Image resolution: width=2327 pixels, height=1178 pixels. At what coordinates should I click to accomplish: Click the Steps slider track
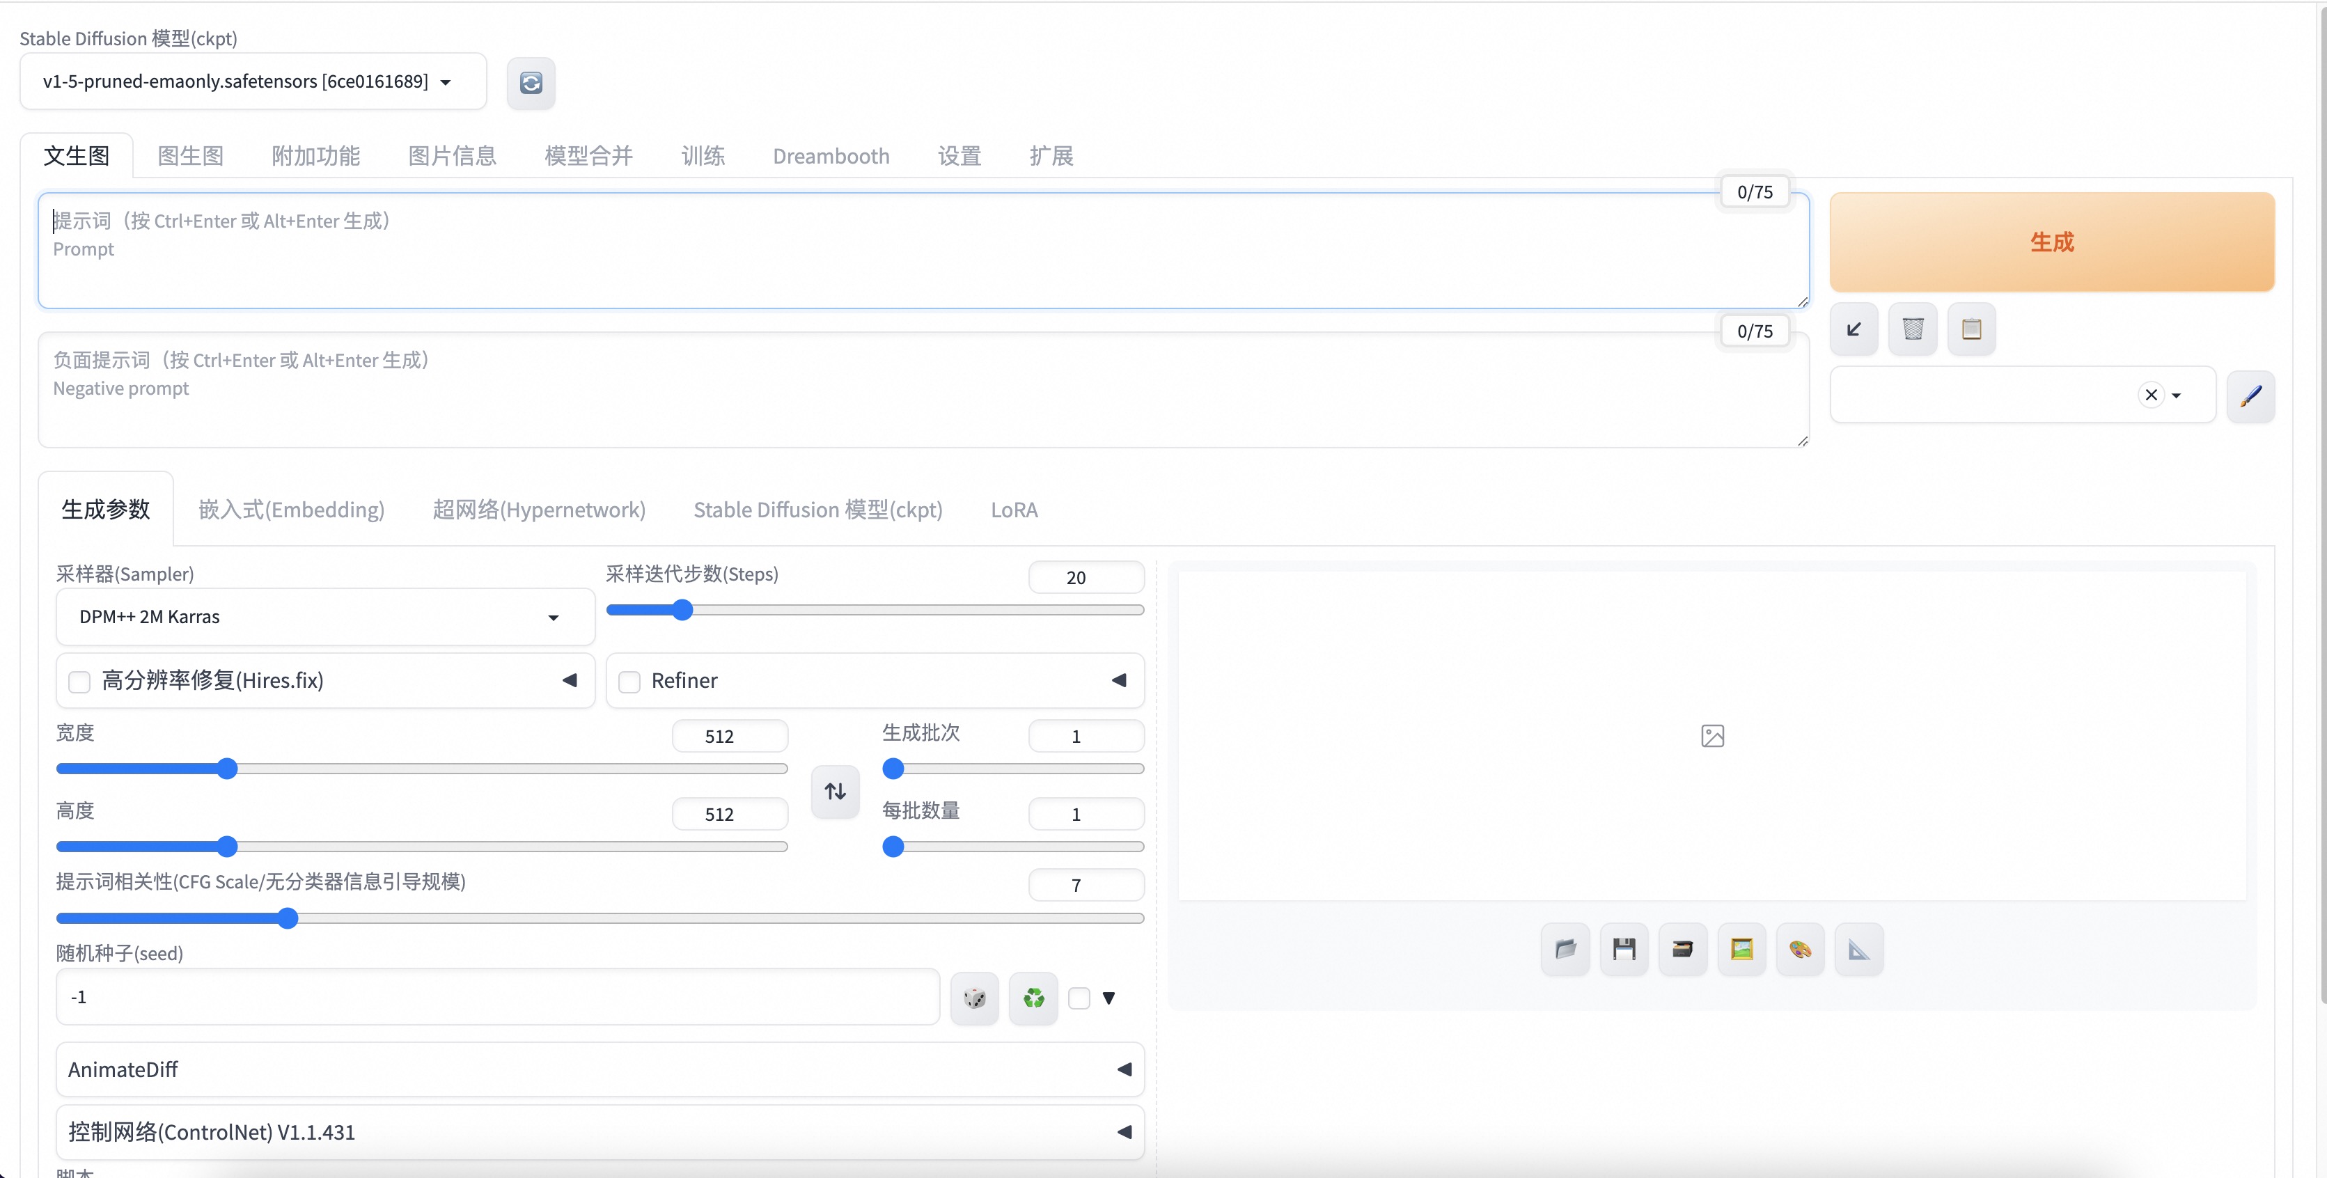point(903,611)
